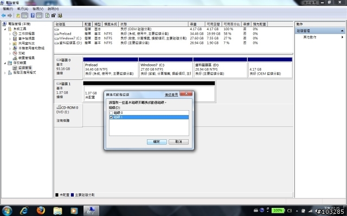Click the send feedback link in dialog title

tap(171, 94)
